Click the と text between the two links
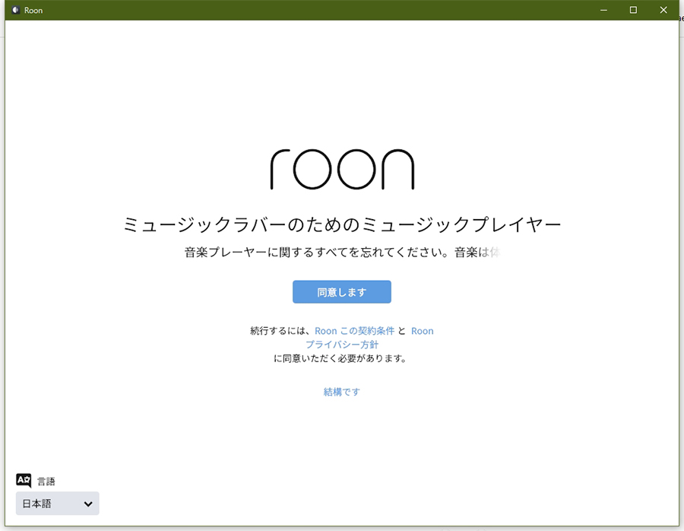The width and height of the screenshot is (684, 531). [402, 331]
